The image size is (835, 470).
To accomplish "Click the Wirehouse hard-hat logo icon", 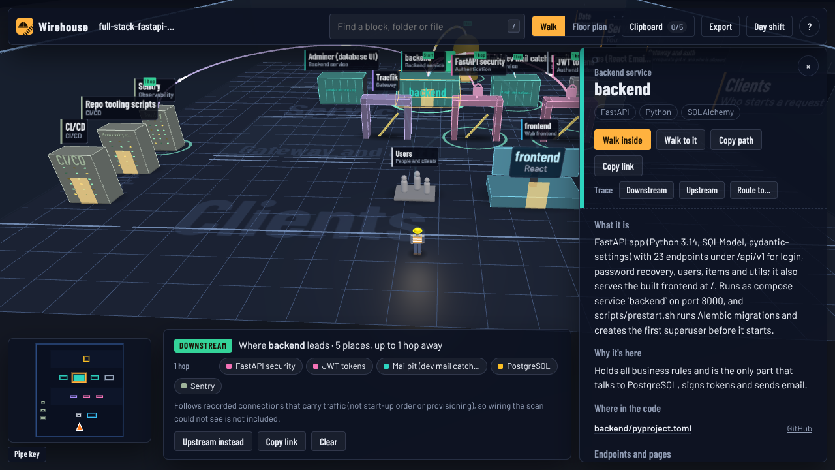I will pos(25,27).
